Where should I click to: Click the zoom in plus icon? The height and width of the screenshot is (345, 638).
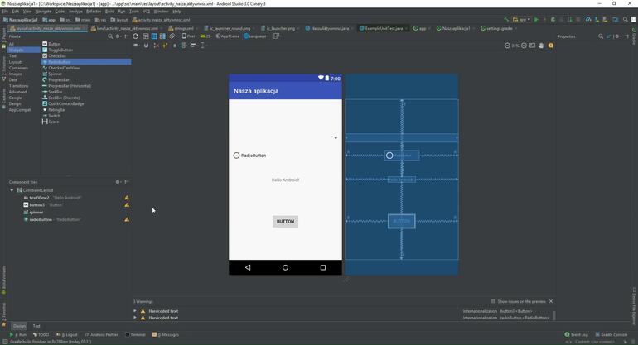524,46
